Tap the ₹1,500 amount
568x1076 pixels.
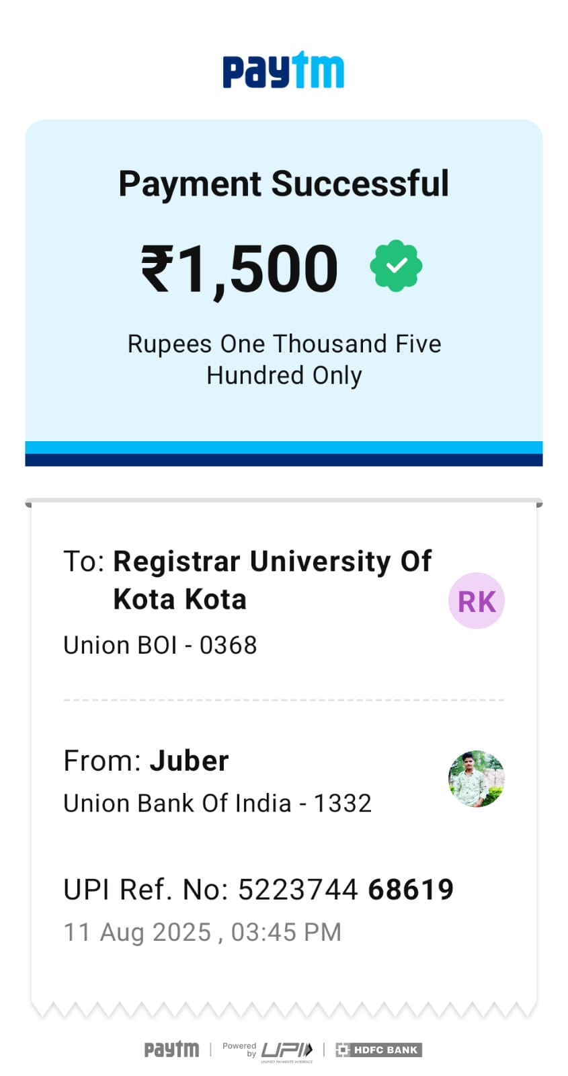[239, 269]
